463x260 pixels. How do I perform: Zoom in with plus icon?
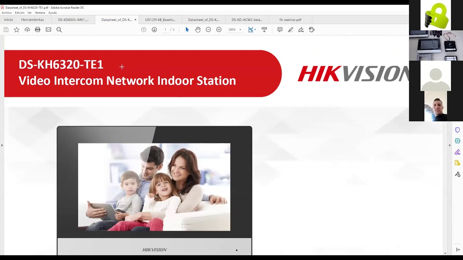click(219, 30)
